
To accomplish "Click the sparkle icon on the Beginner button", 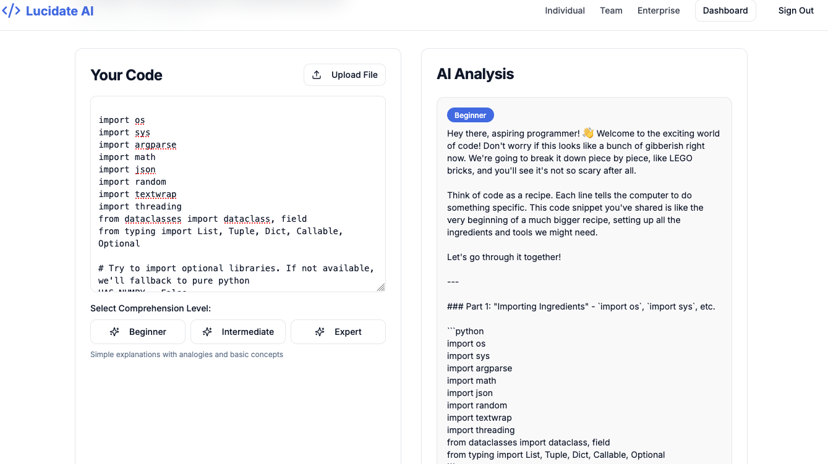I will 114,332.
